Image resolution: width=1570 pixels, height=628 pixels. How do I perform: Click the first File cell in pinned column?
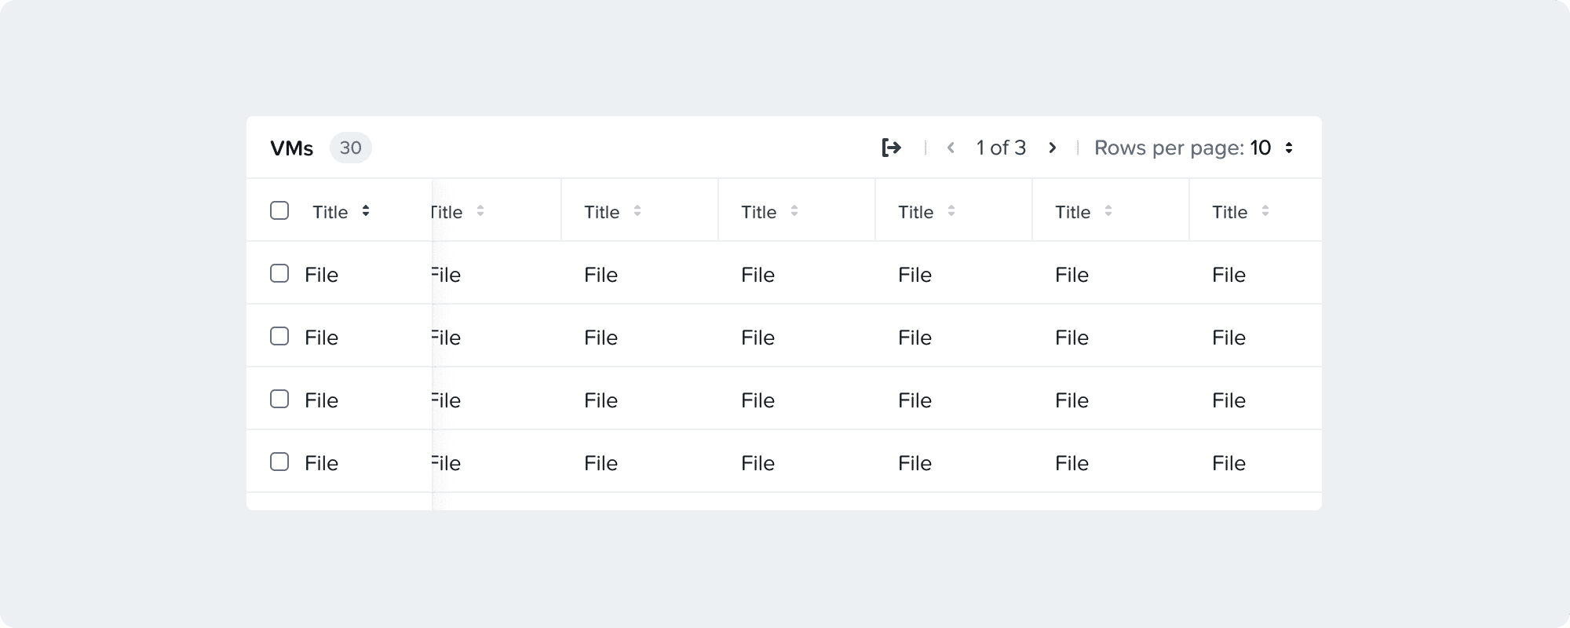point(321,275)
